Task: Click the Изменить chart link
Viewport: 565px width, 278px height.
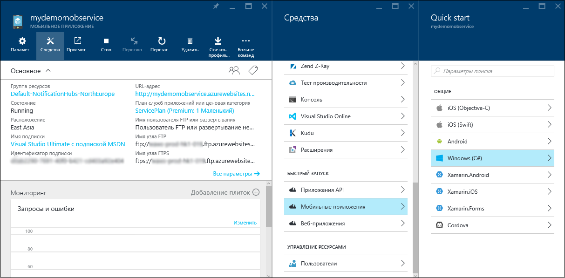Action: pyautogui.click(x=245, y=223)
